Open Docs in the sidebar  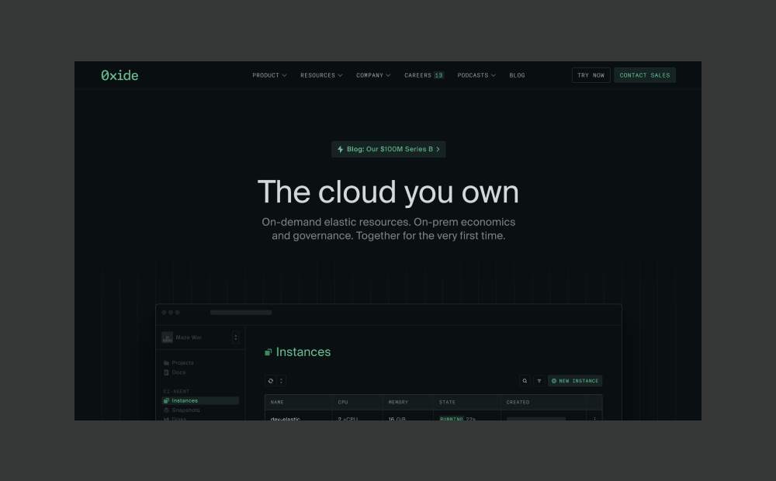point(178,372)
